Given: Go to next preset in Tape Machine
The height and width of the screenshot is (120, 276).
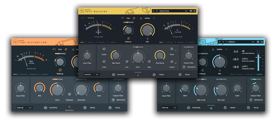Looking at the screenshot, I should [157, 11].
